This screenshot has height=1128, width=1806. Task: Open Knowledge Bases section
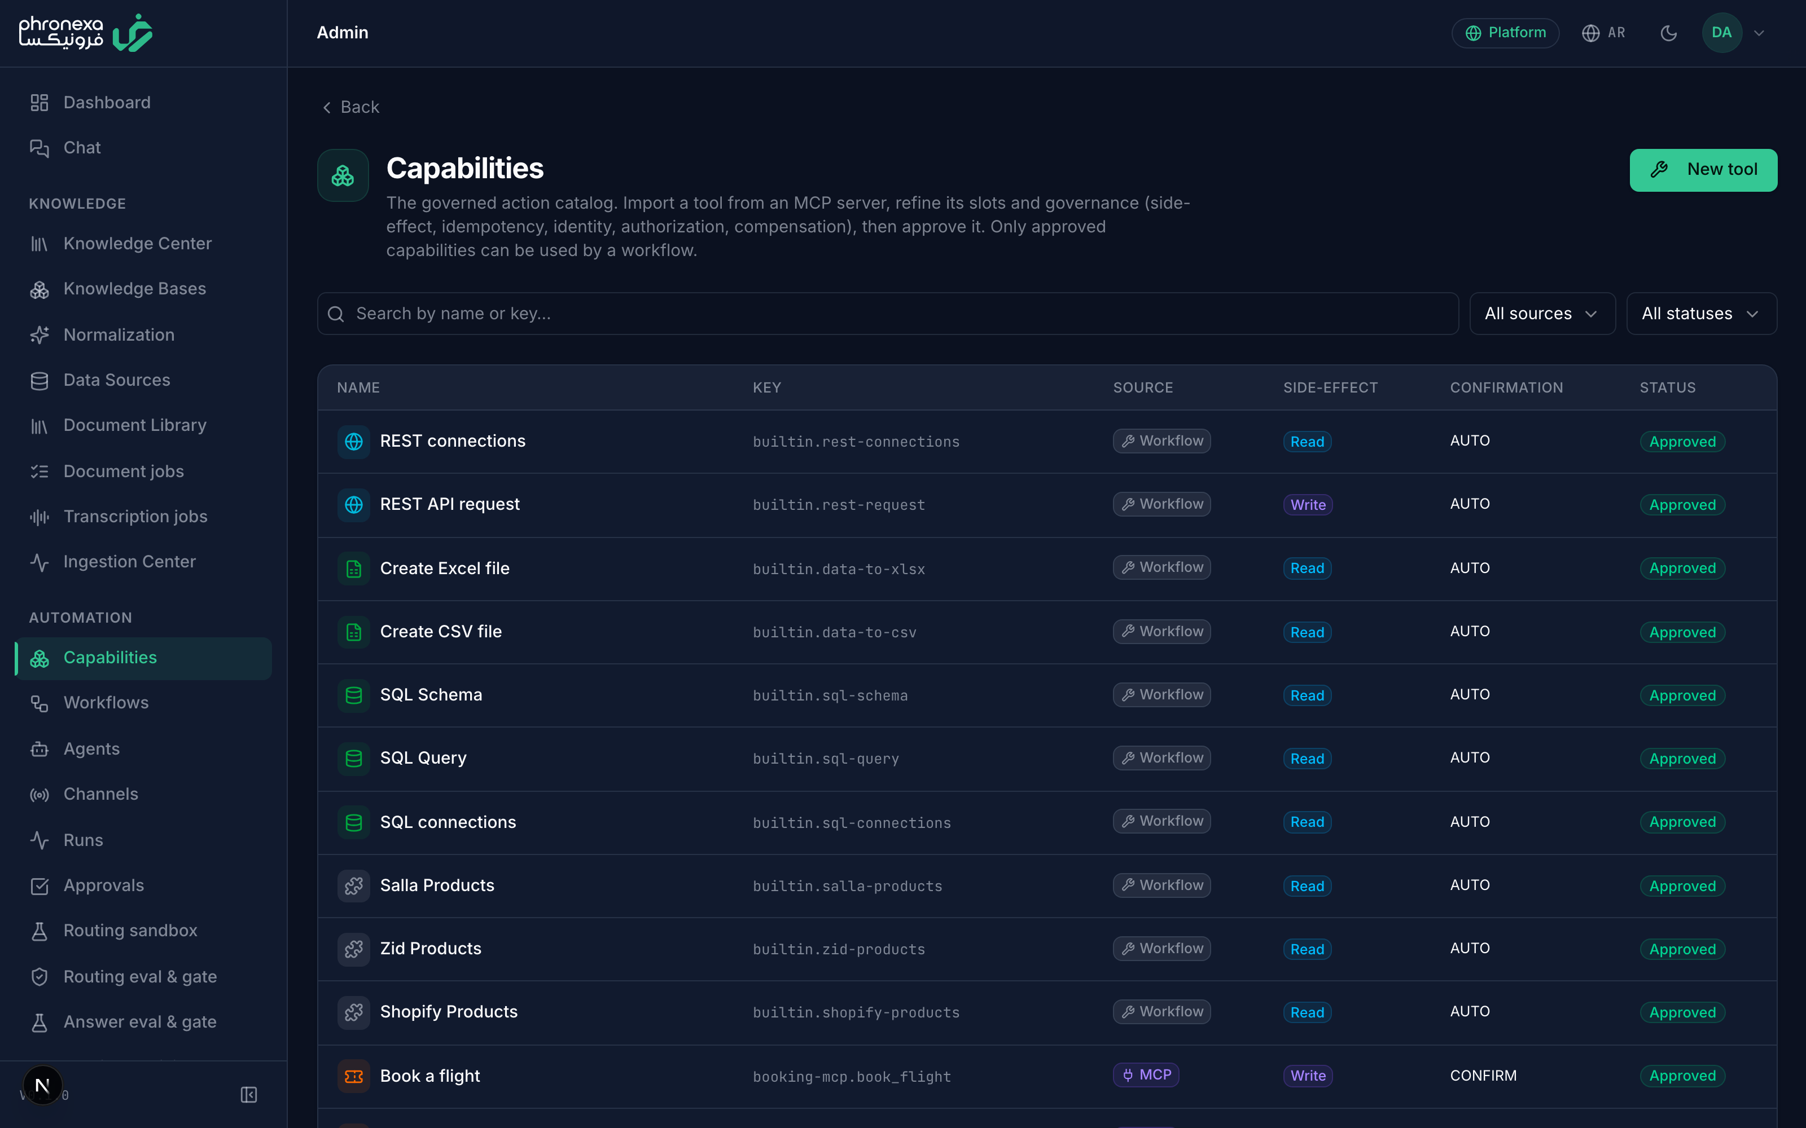pos(143,289)
